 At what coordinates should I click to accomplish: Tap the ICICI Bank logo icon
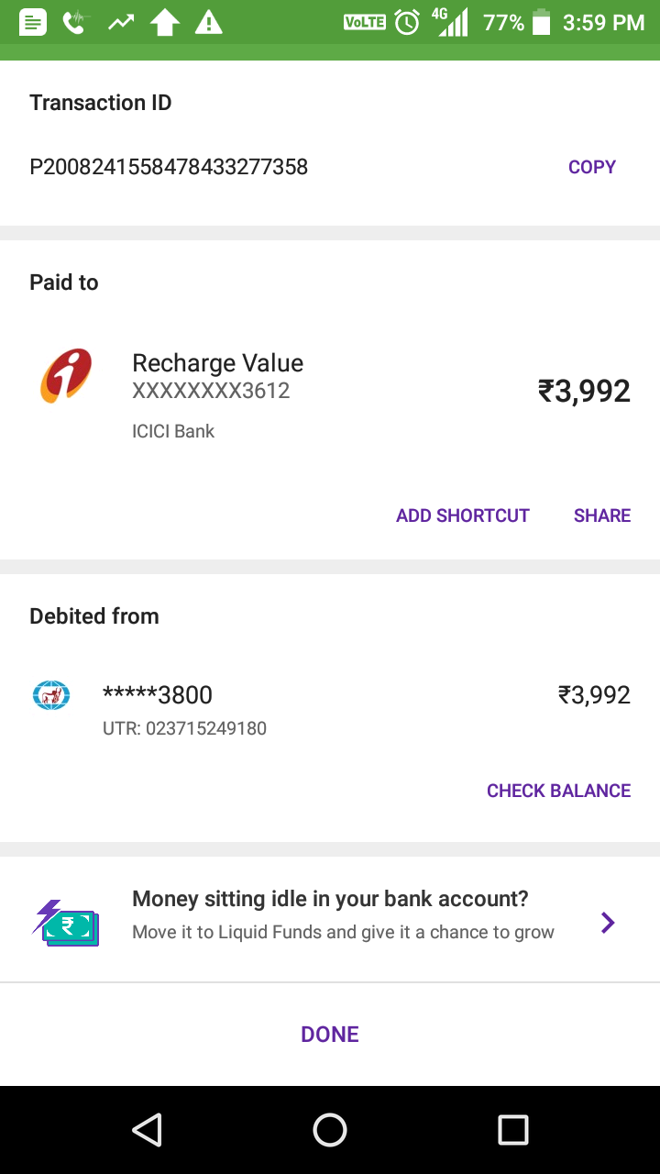tap(66, 376)
